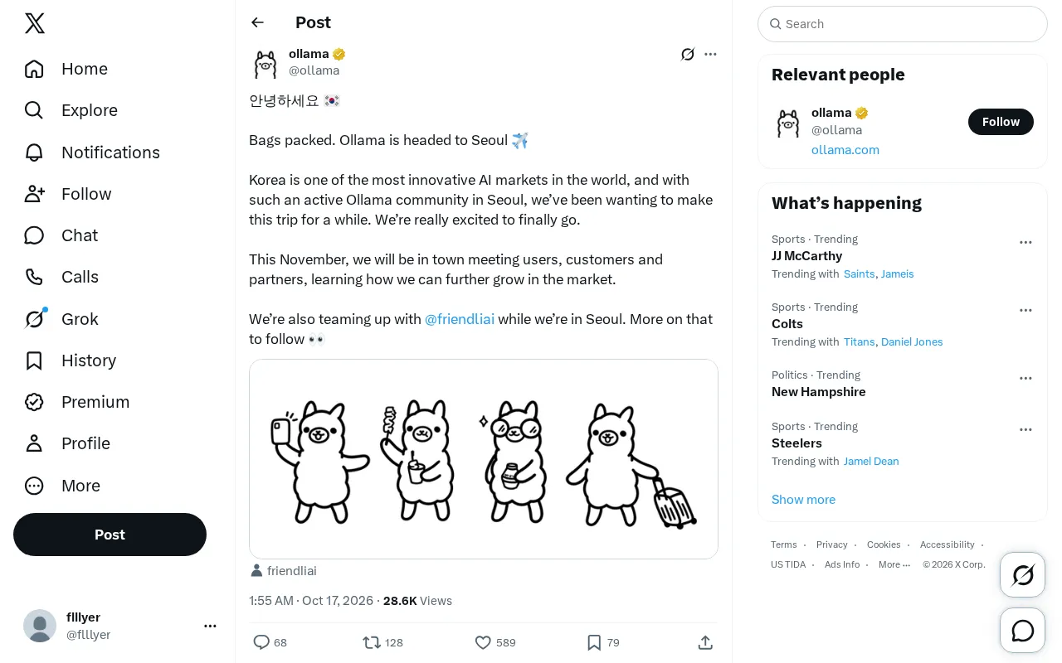
Task: Open more options for JJ McCarthy trend
Action: (1025, 243)
